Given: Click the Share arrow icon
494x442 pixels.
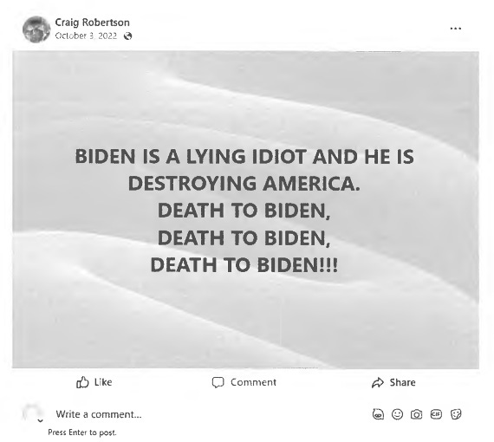Looking at the screenshot, I should [x=378, y=382].
